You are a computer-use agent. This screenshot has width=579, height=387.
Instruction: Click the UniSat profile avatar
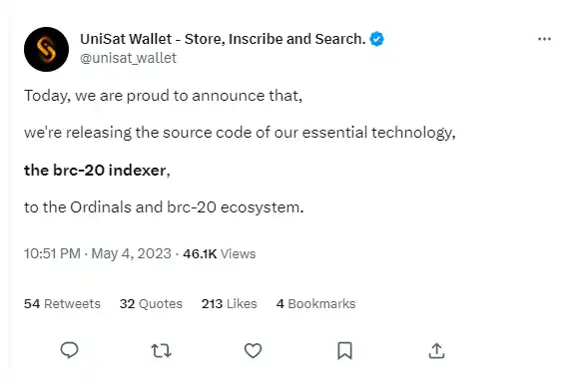coord(46,49)
